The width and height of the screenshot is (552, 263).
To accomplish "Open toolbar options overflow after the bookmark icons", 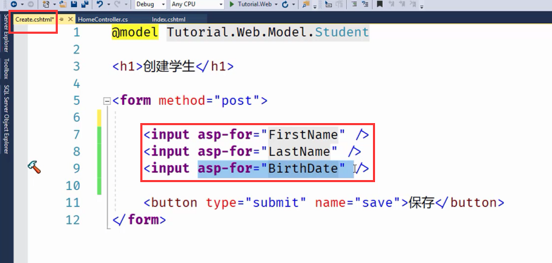I will coord(422,6).
